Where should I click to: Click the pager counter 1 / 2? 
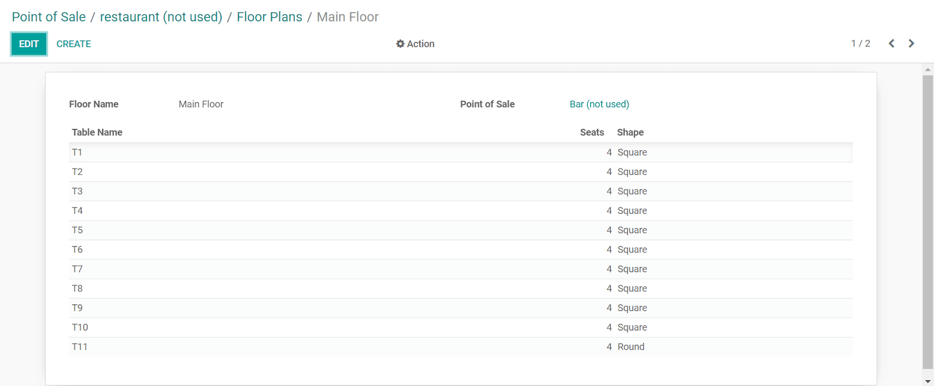(x=860, y=44)
